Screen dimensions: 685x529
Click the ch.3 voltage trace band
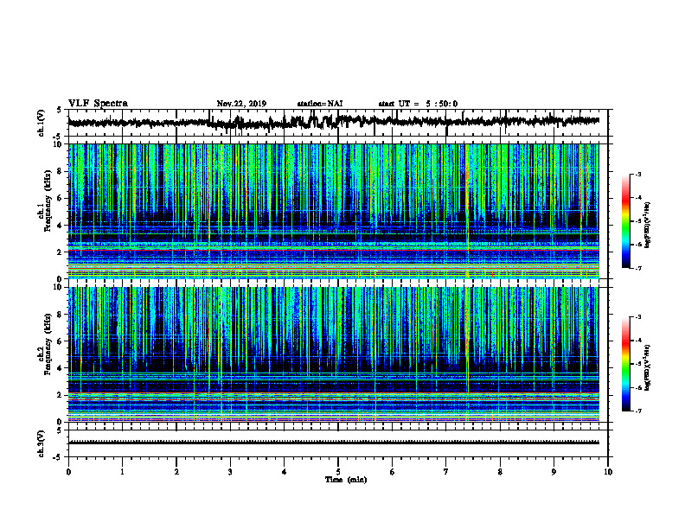click(x=333, y=443)
